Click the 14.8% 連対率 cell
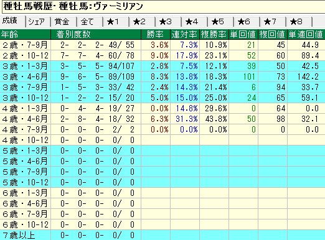325x240 pixels. (185, 108)
